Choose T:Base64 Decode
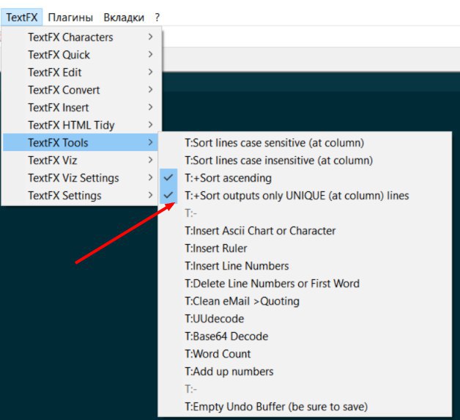Screen dimensions: 460x420 [305, 336]
